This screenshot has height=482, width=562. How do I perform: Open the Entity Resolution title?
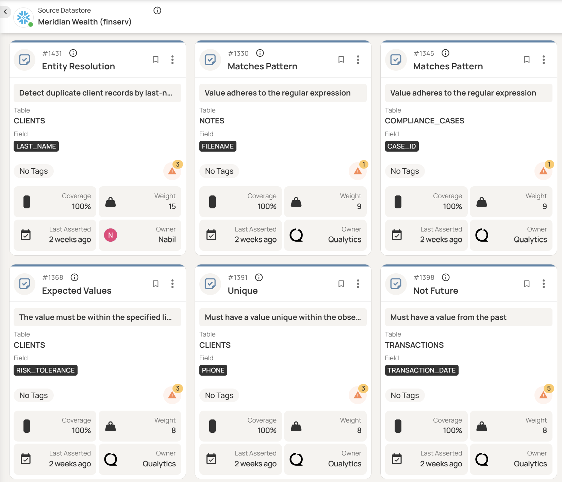click(x=79, y=66)
